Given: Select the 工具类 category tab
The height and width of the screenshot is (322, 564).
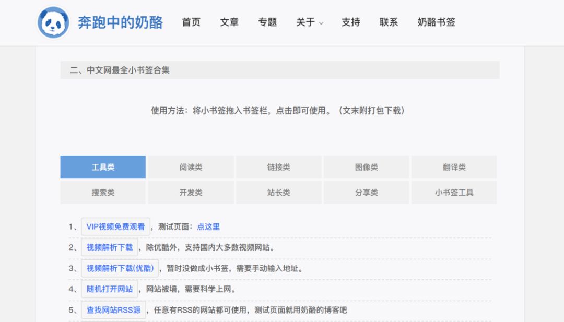Looking at the screenshot, I should pos(103,167).
